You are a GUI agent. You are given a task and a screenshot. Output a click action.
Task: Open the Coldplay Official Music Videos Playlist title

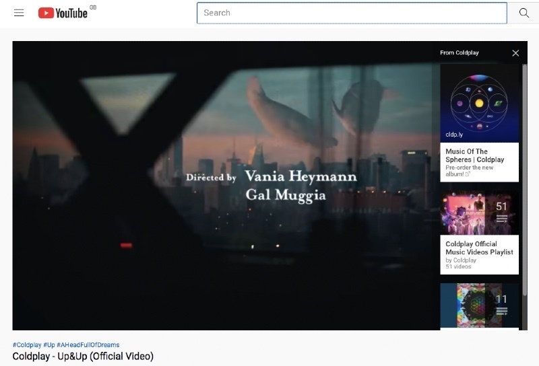479,248
